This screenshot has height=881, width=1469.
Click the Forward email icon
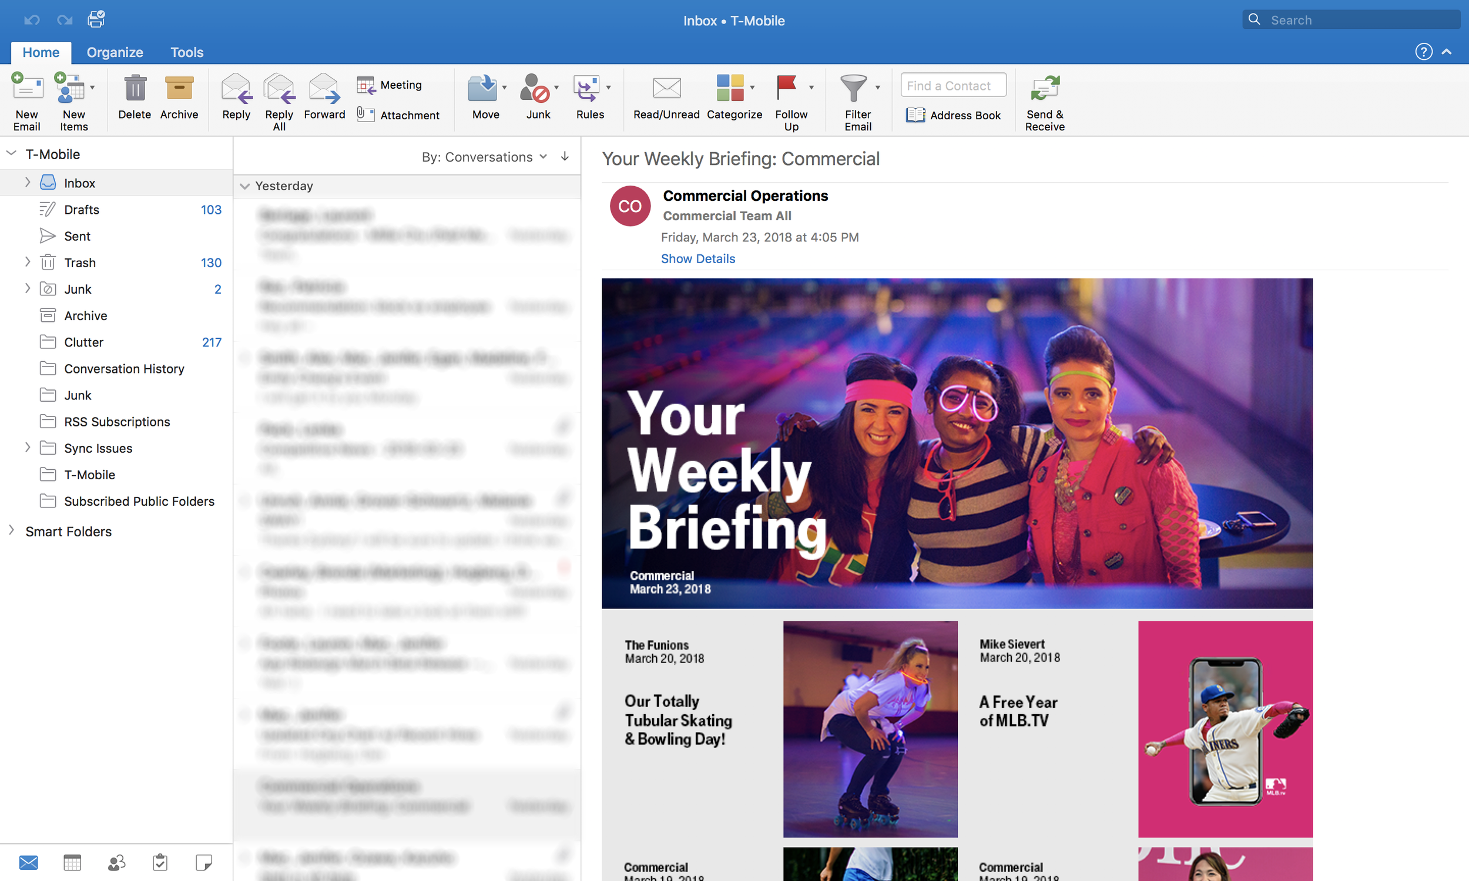[x=324, y=90]
